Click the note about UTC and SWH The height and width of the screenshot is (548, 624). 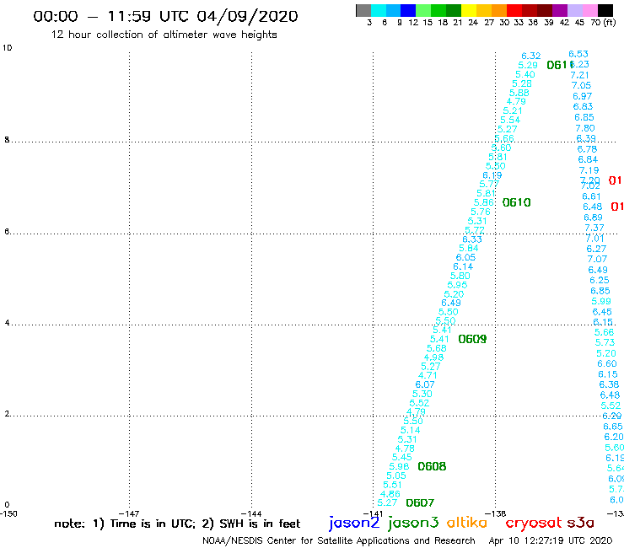(x=177, y=524)
